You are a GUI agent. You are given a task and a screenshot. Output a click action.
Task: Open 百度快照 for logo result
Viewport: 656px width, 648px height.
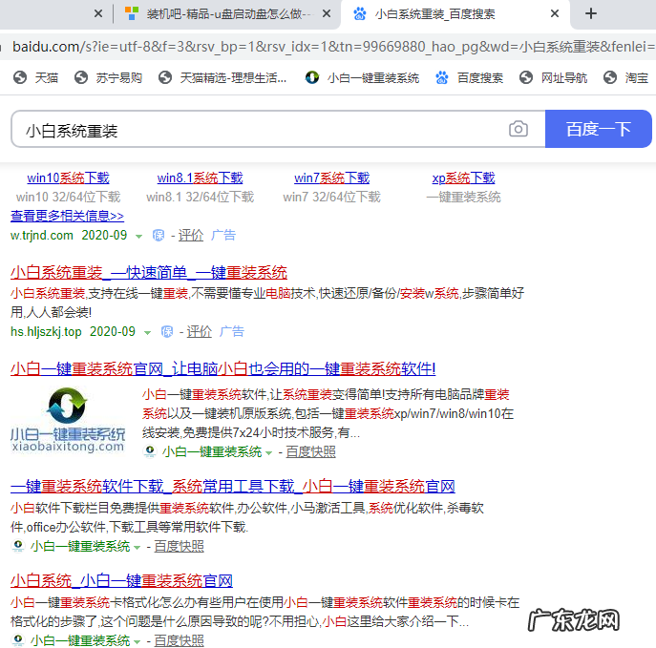click(x=311, y=452)
